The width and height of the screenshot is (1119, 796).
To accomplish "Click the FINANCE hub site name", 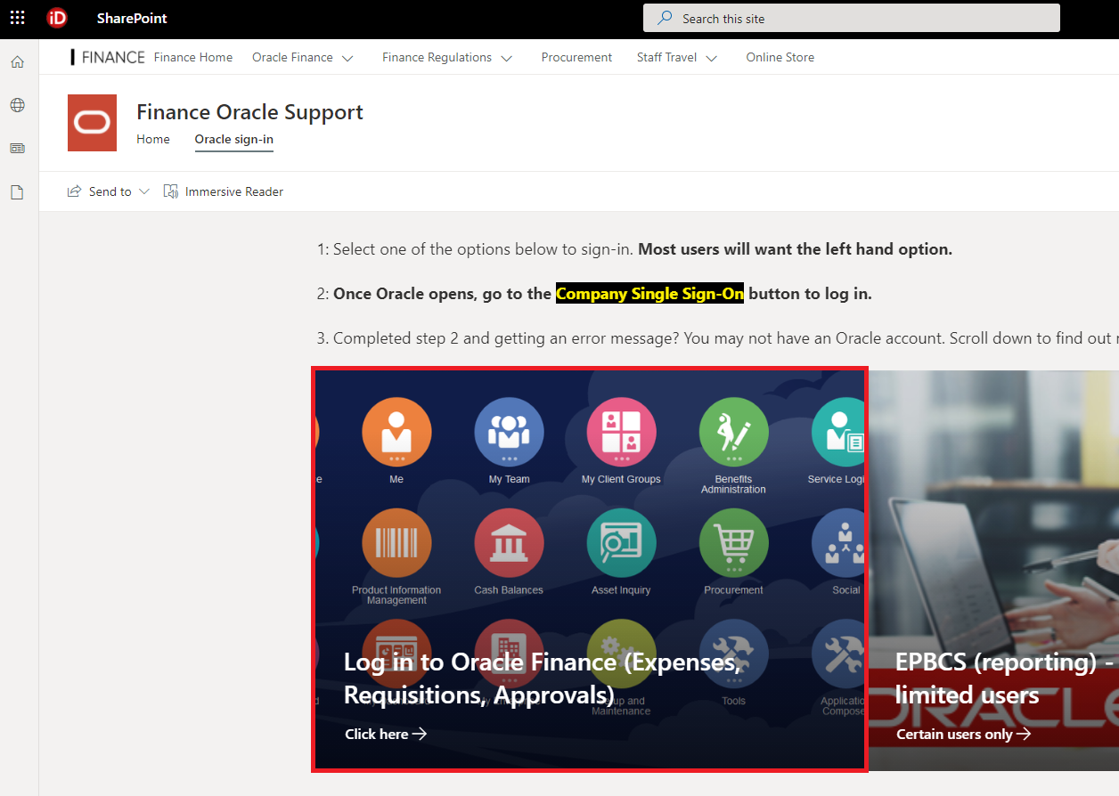I will pos(113,57).
